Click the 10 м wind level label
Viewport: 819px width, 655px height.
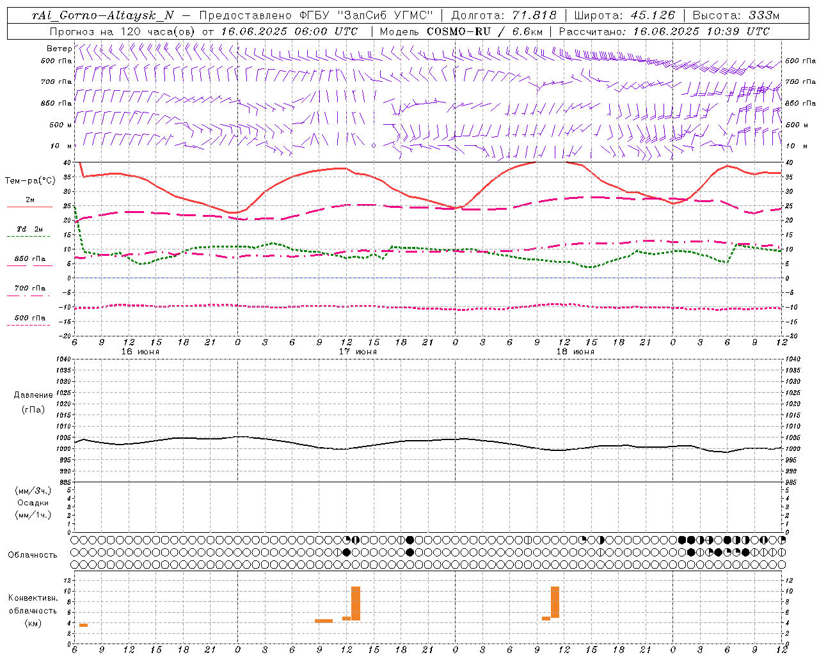(60, 146)
